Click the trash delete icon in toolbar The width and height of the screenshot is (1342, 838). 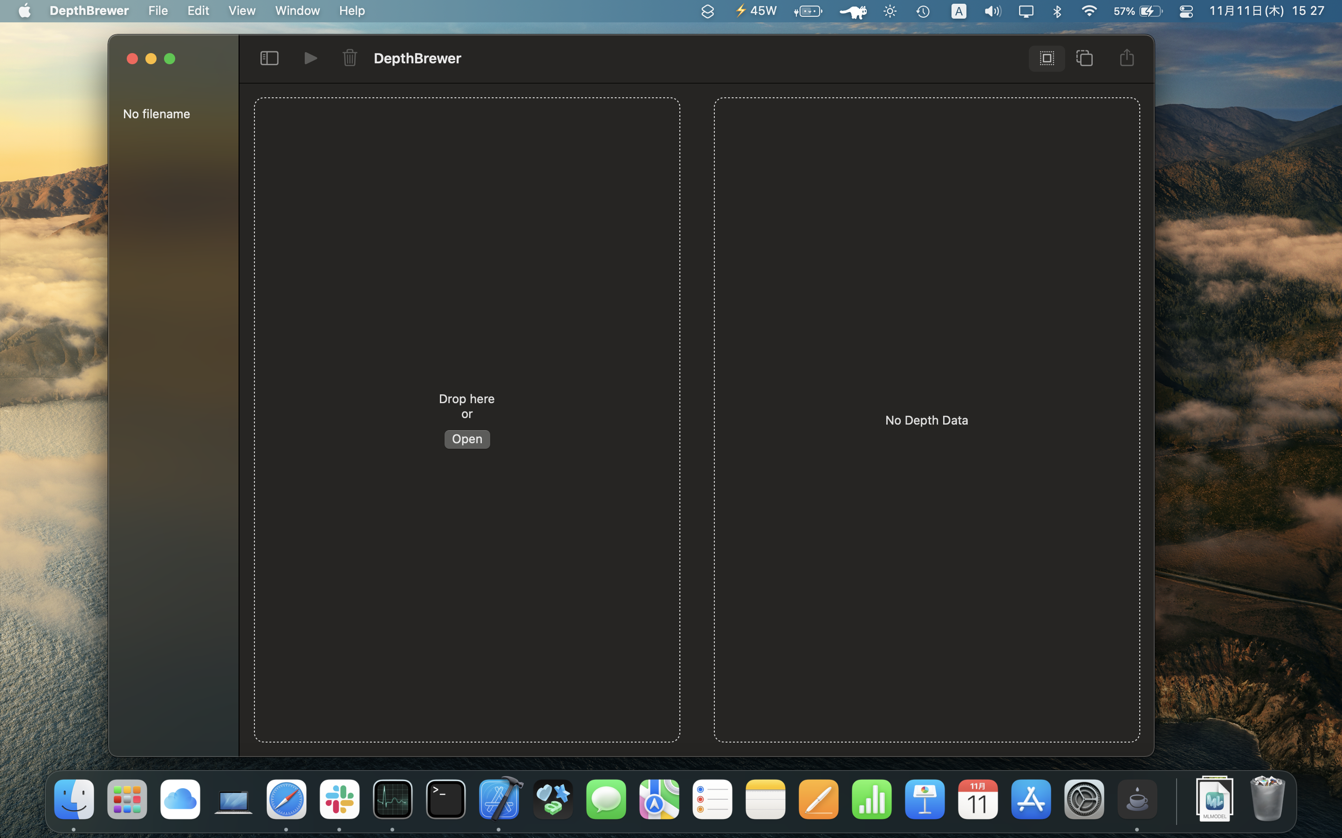[349, 58]
